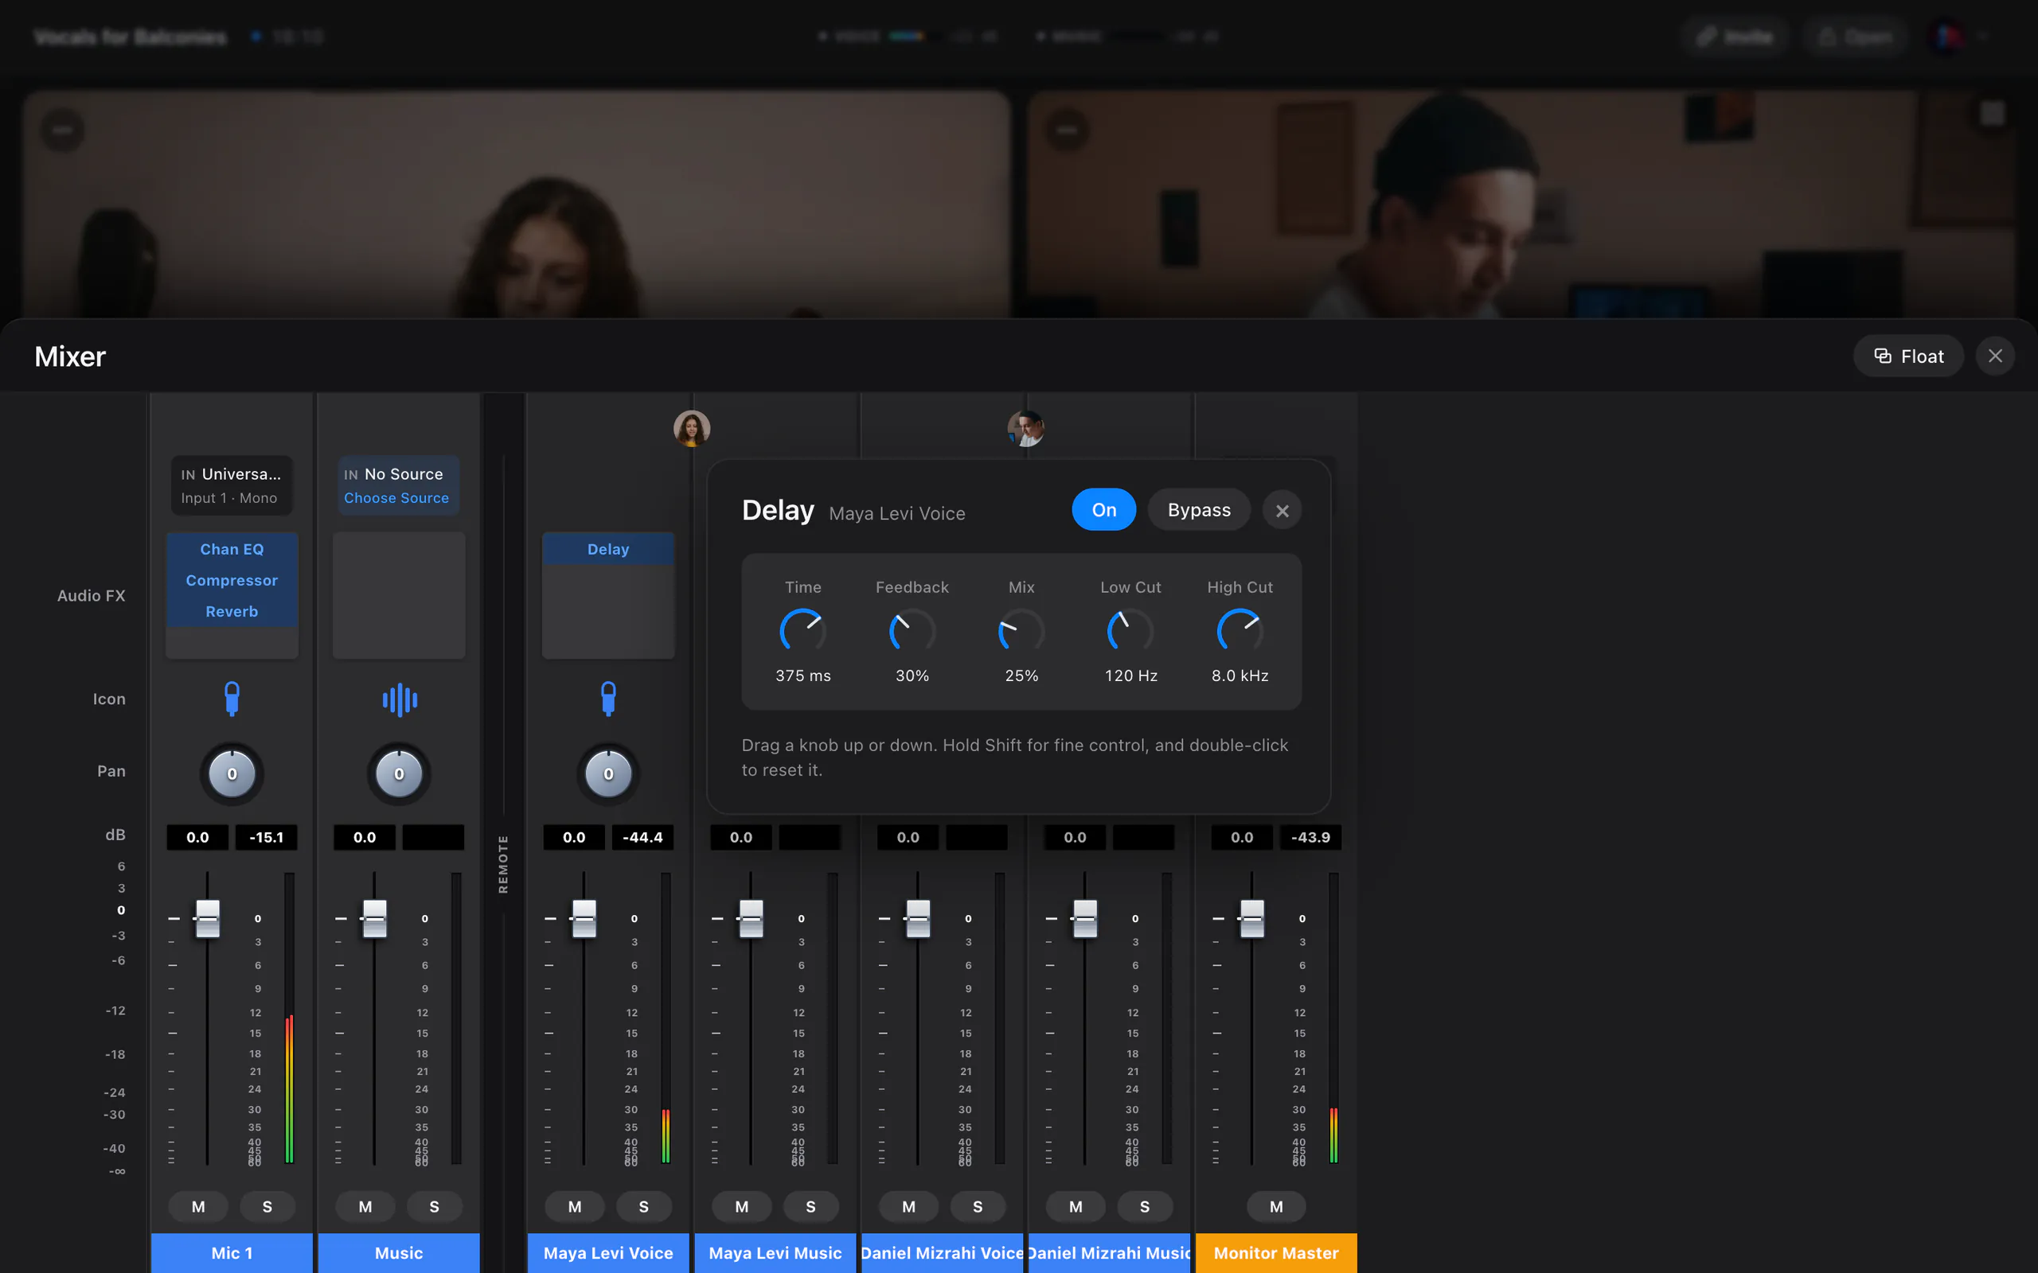Image resolution: width=2038 pixels, height=1273 pixels.
Task: Solo the Maya Levi Voice channel
Action: point(643,1206)
